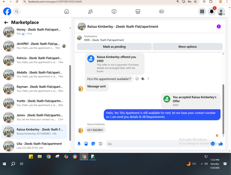Image resolution: width=231 pixels, height=175 pixels.
Task: Open the Yvette conversation
Action: click(34, 103)
